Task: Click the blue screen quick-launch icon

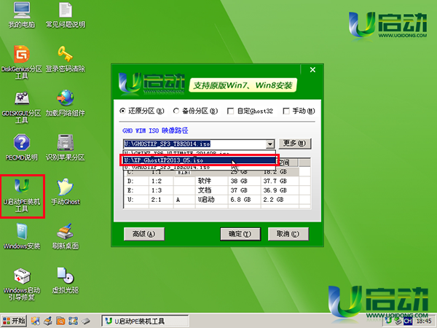Action: [x=73, y=321]
